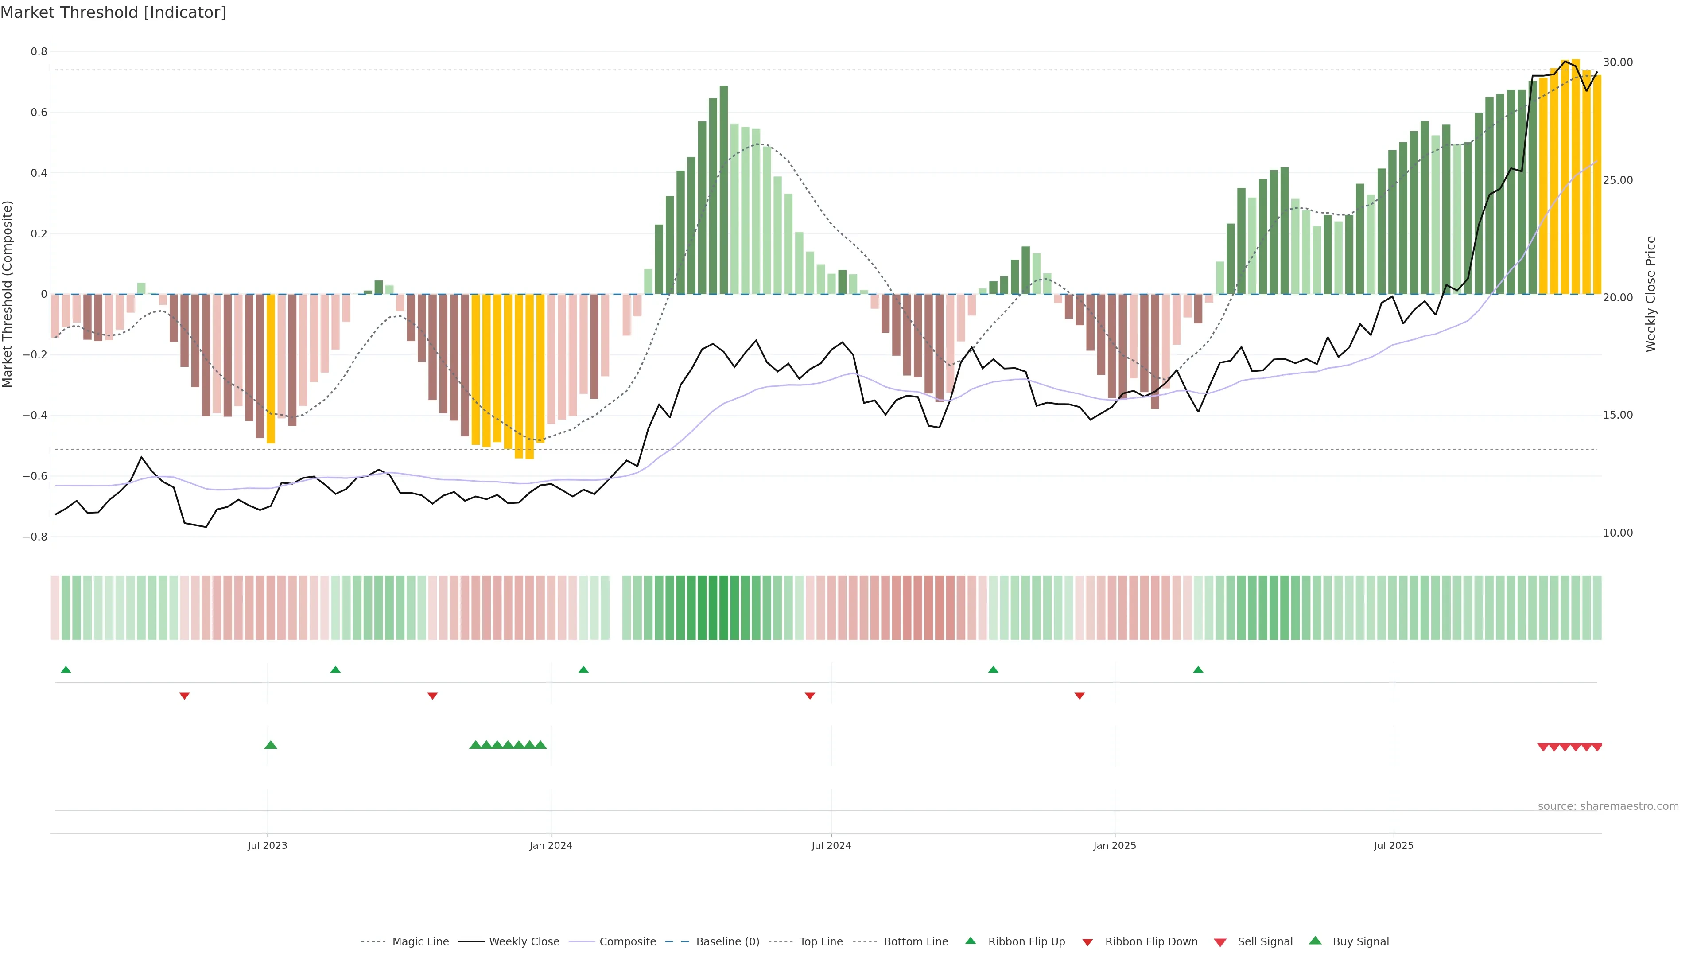Viewport: 1701px width, 957px height.
Task: Click the Market Threshold [Indicator] chart title
Action: click(113, 12)
